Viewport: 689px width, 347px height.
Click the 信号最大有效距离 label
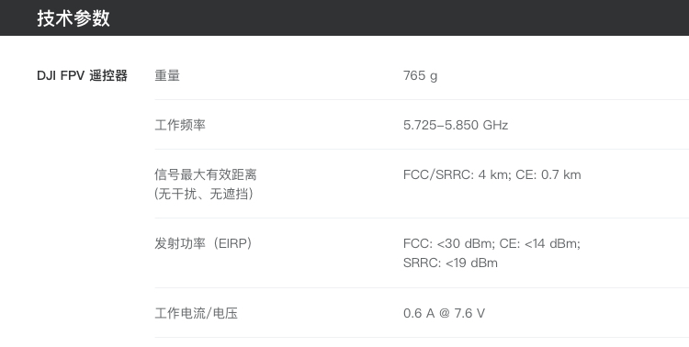[x=205, y=174]
